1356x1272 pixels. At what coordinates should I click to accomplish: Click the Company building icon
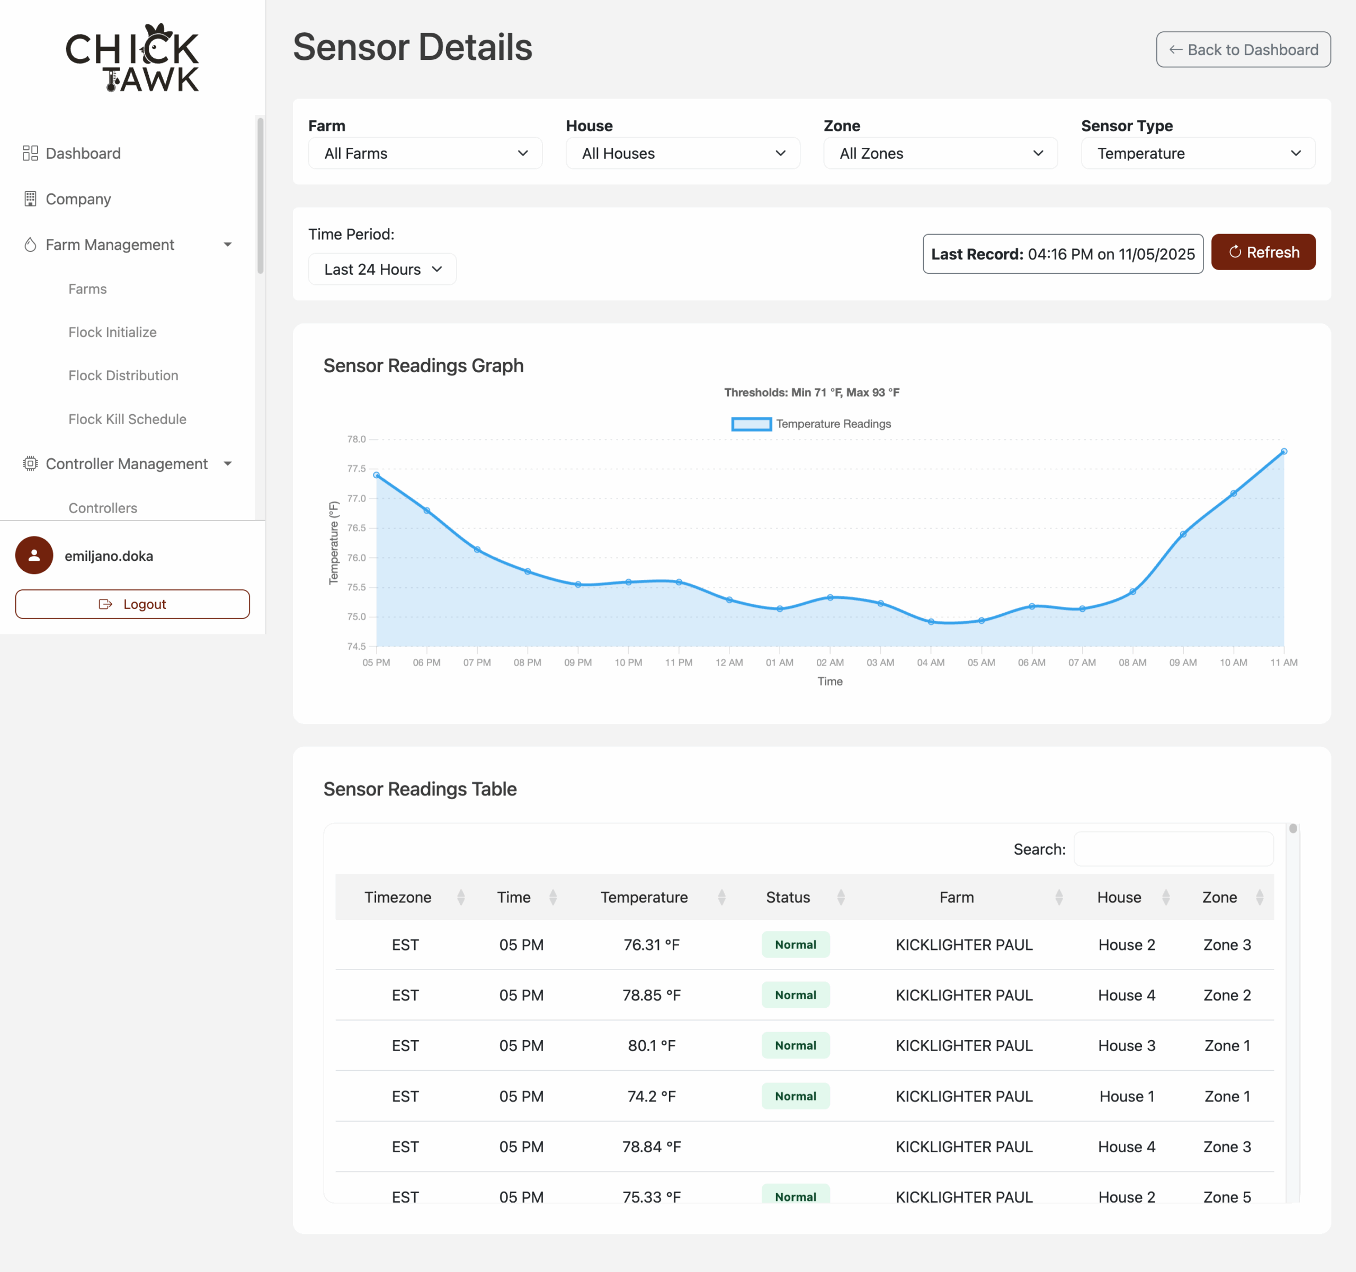click(30, 199)
